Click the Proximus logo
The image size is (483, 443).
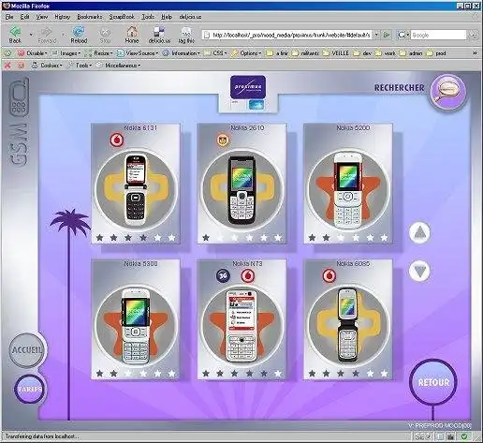[248, 87]
